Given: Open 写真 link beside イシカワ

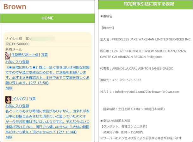Looking at the screenshot, I should click(x=33, y=99).
